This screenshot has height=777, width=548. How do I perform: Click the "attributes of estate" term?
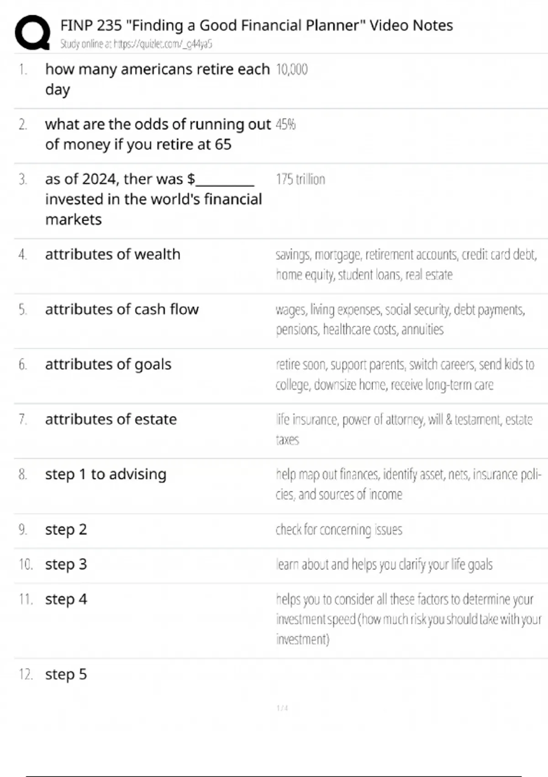click(x=111, y=419)
